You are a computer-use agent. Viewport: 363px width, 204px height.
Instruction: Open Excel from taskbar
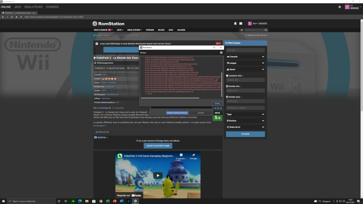coord(108,201)
